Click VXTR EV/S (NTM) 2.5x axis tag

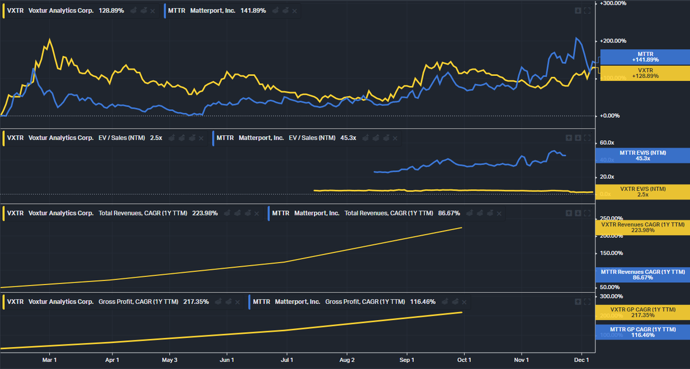(642, 191)
